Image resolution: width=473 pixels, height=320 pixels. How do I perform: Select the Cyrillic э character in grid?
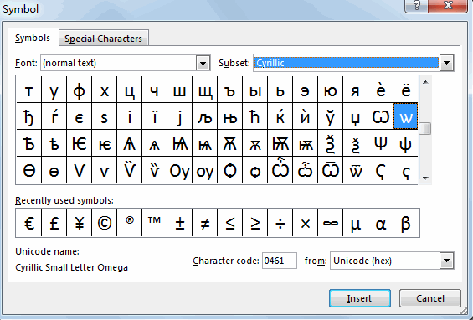pyautogui.click(x=306, y=90)
